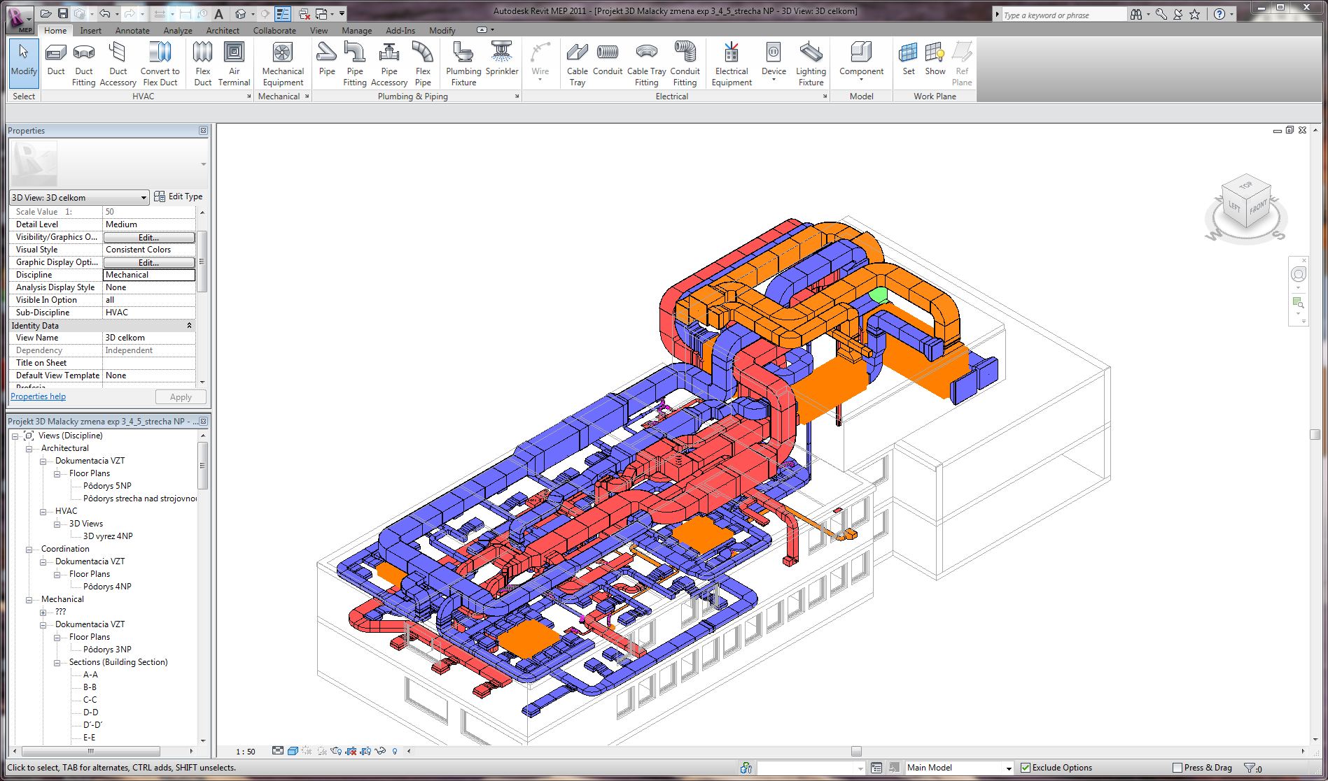
Task: Open the 3D View type selector dropdown
Action: (x=144, y=198)
